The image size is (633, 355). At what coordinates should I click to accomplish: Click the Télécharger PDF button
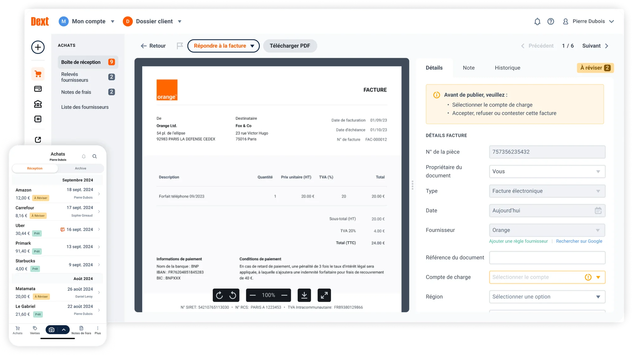pos(290,46)
